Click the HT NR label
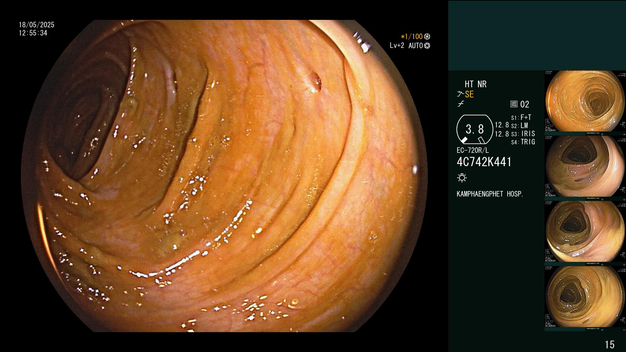The image size is (626, 352). click(x=475, y=84)
